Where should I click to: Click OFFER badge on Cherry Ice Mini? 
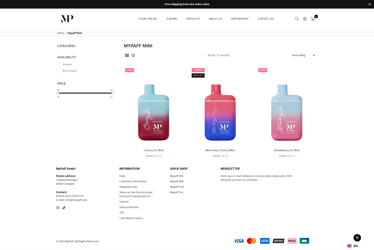[130, 70]
